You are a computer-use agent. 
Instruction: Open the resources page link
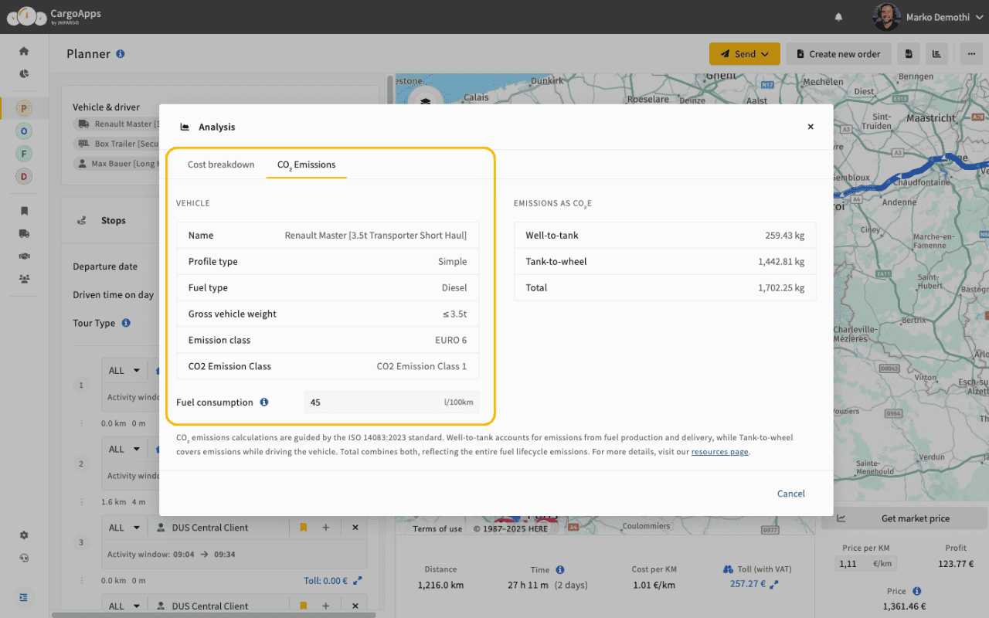(719, 451)
